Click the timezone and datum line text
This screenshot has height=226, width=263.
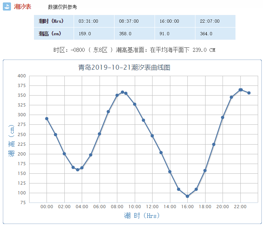(x=134, y=50)
